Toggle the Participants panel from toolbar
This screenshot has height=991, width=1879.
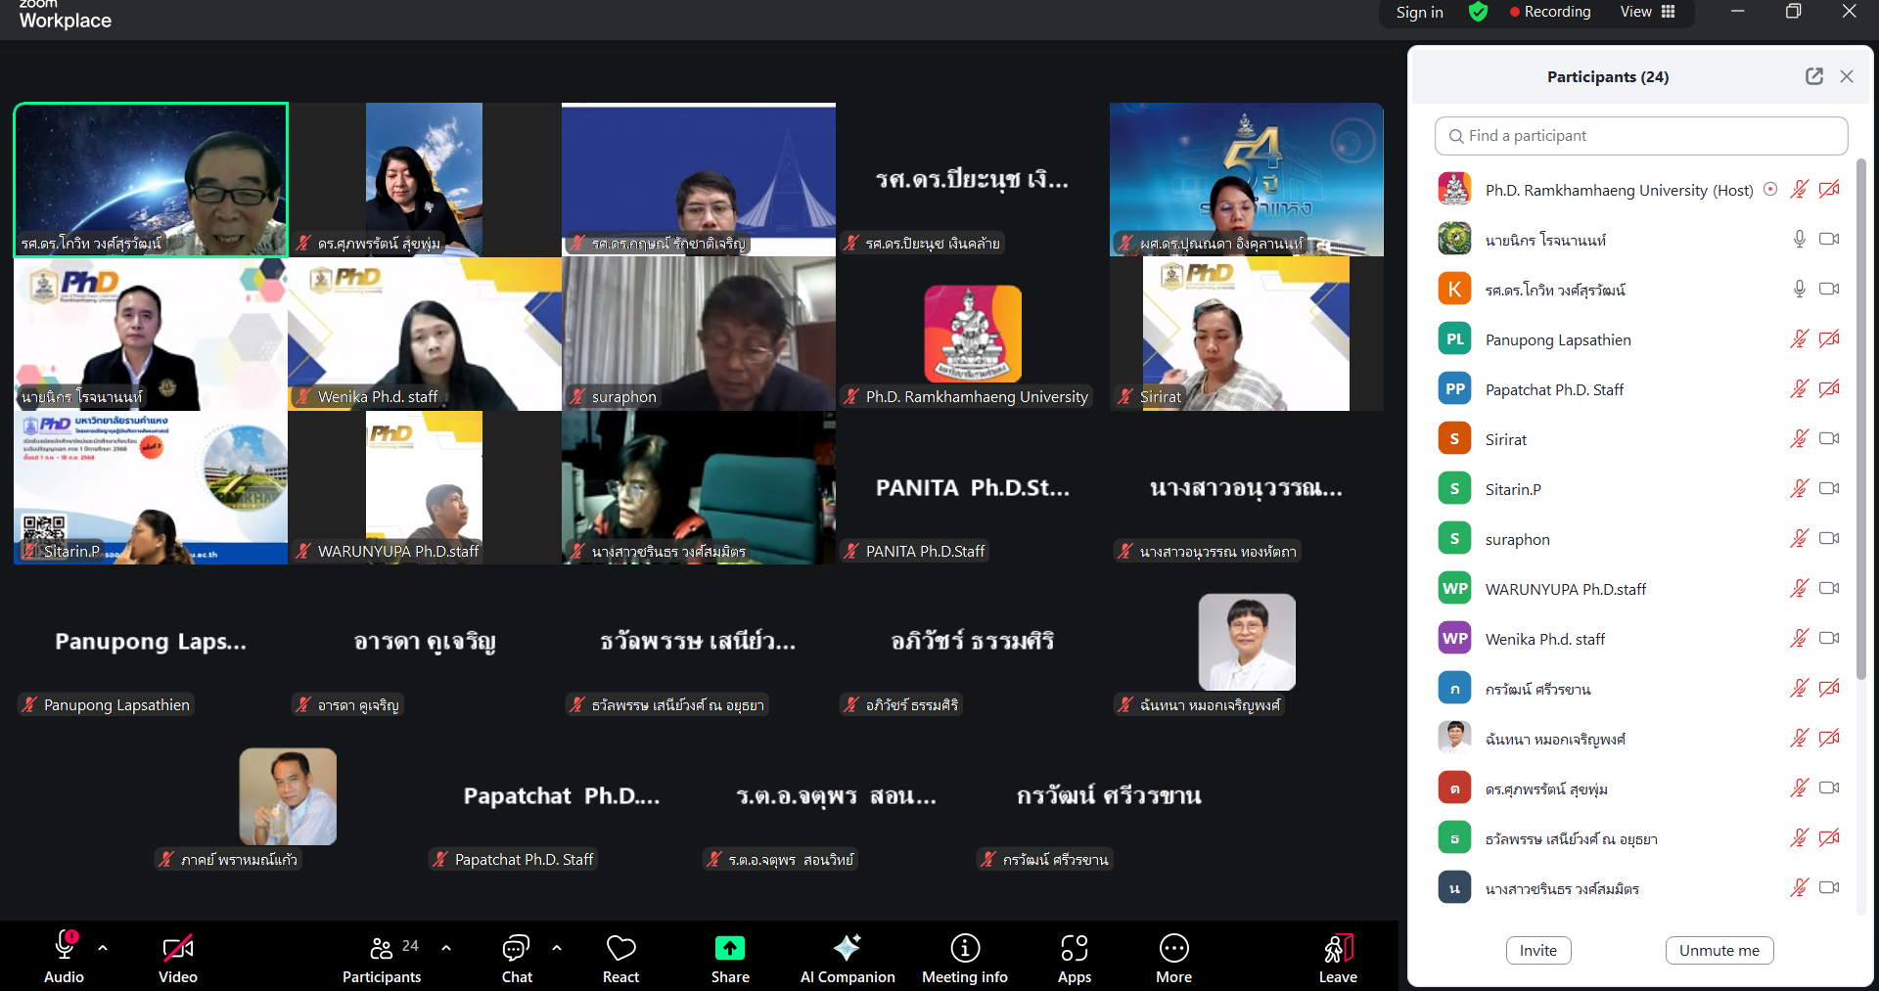pos(382,958)
